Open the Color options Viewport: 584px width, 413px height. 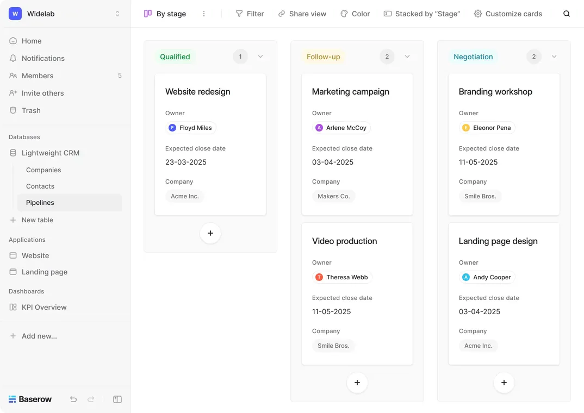click(x=355, y=14)
